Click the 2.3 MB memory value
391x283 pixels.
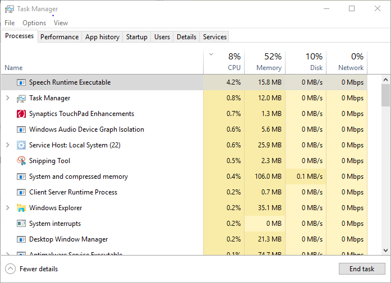coord(272,161)
